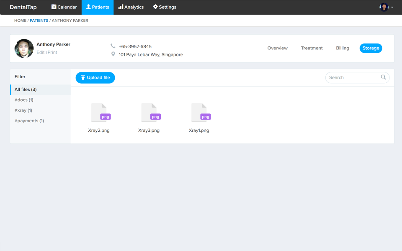Viewport: 402px width, 251px height.
Task: Focus the Search input field
Action: (357, 77)
